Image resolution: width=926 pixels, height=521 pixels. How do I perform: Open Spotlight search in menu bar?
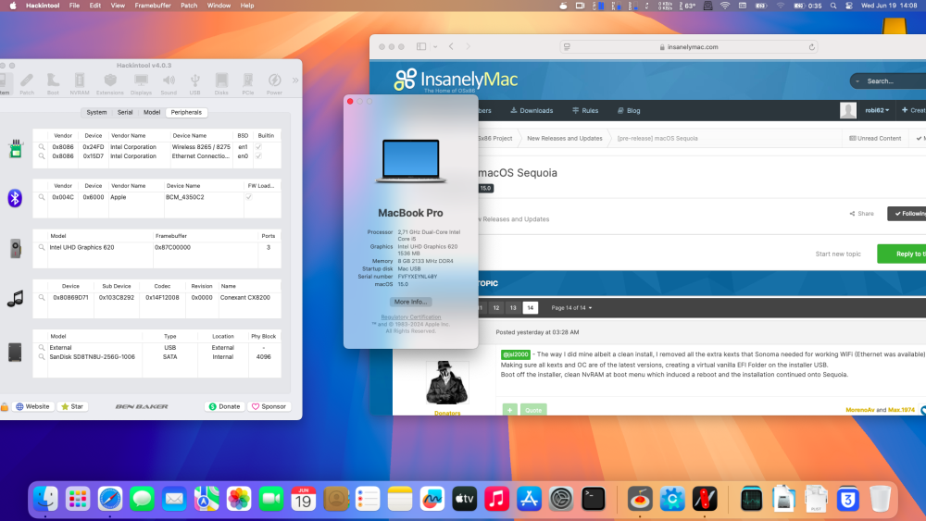pos(833,6)
